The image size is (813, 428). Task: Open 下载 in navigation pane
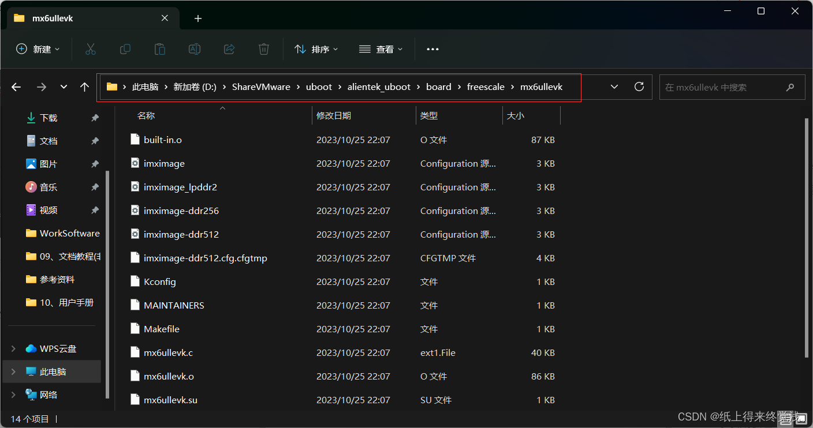coord(49,118)
